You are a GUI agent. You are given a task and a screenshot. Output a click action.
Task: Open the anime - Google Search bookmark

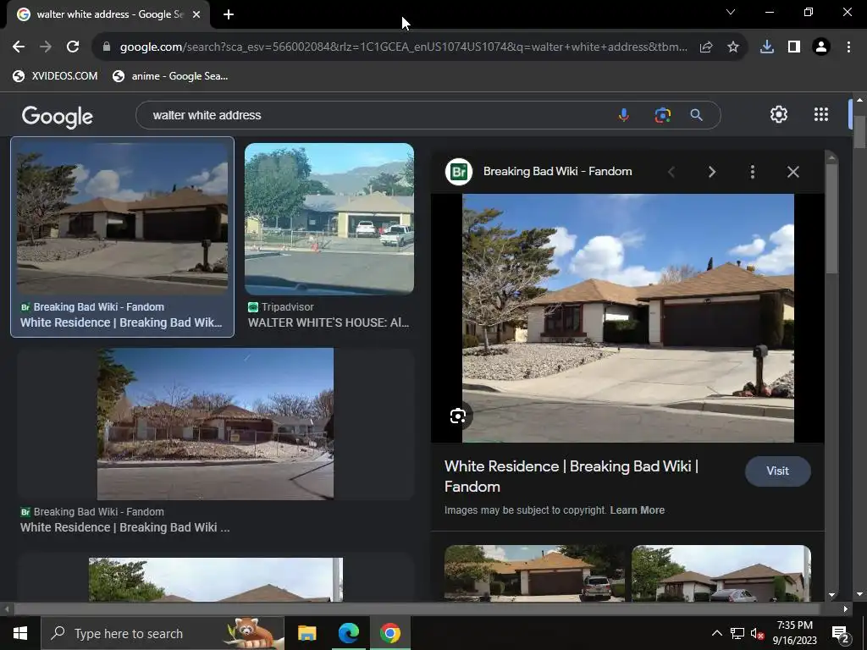(x=170, y=76)
